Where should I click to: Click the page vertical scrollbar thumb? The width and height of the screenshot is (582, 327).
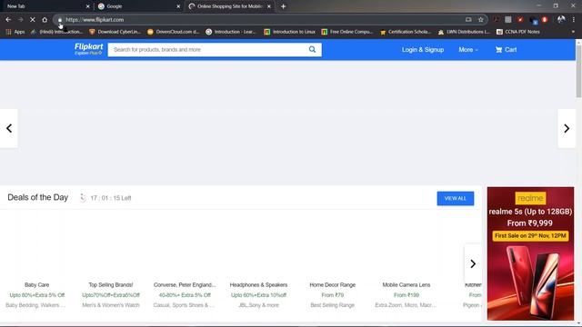coord(578,72)
